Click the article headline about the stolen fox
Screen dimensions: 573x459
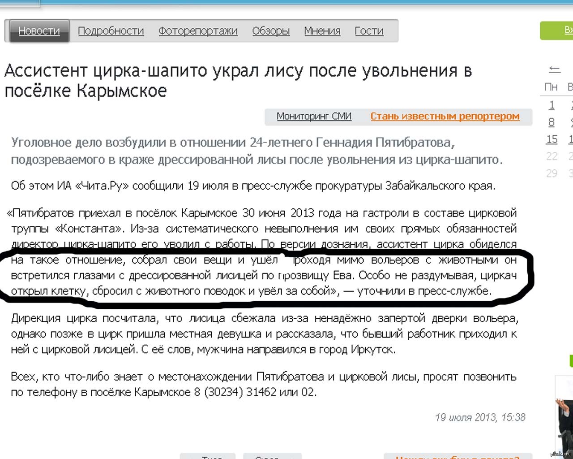[238, 81]
